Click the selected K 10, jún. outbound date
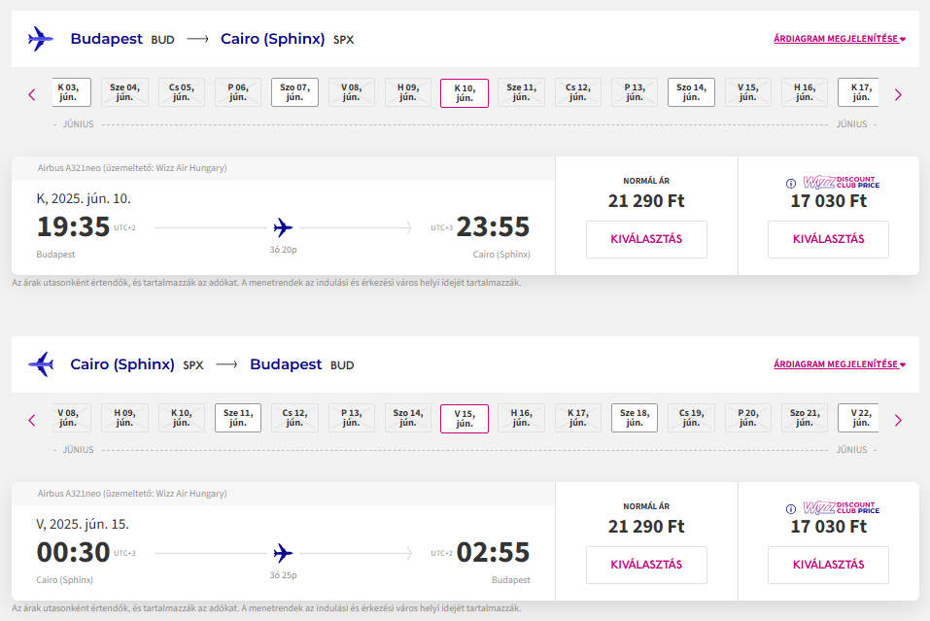The height and width of the screenshot is (621, 930). 465,93
